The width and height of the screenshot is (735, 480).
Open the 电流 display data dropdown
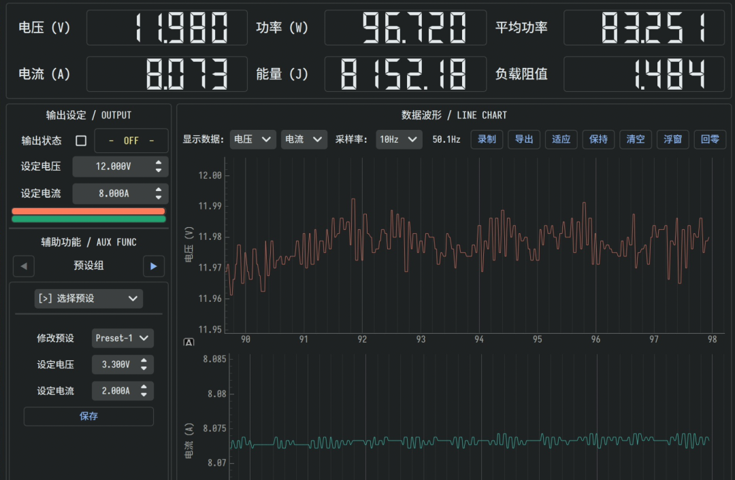click(304, 139)
